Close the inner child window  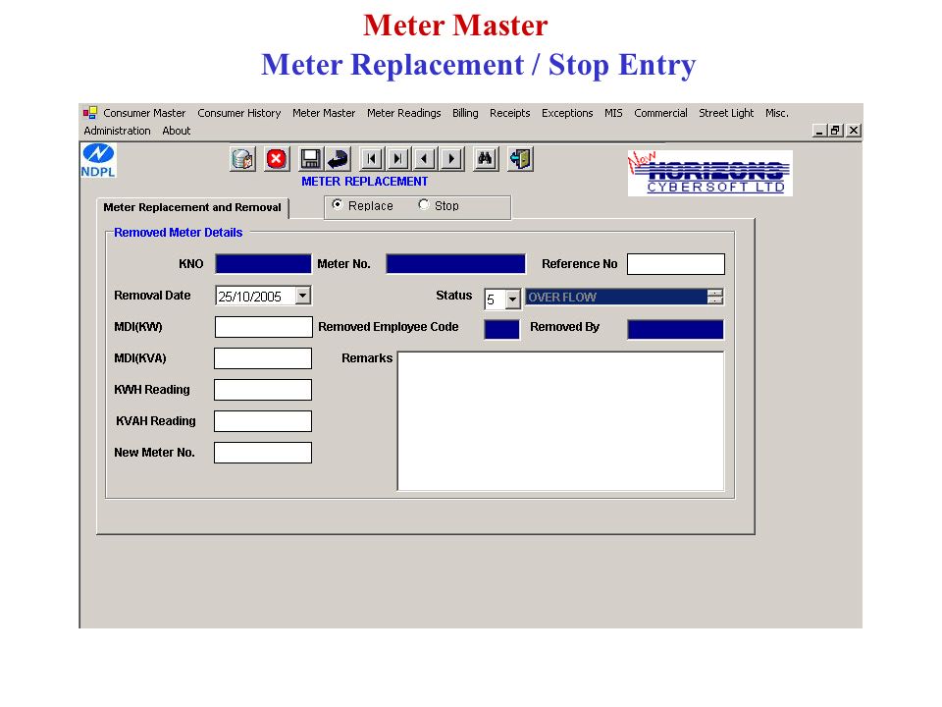click(854, 131)
